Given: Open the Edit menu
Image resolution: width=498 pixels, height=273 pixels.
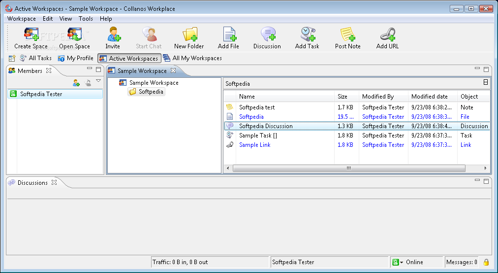Looking at the screenshot, I should (x=48, y=18).
